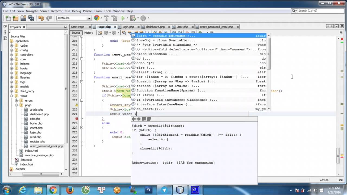Select register.php in project tree
The height and width of the screenshot is (195, 347).
(37, 142)
